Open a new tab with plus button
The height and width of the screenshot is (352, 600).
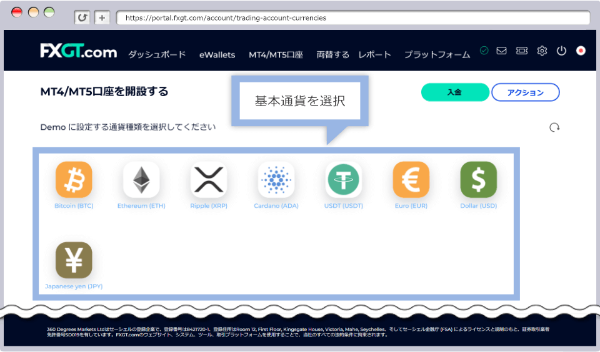[x=102, y=17]
